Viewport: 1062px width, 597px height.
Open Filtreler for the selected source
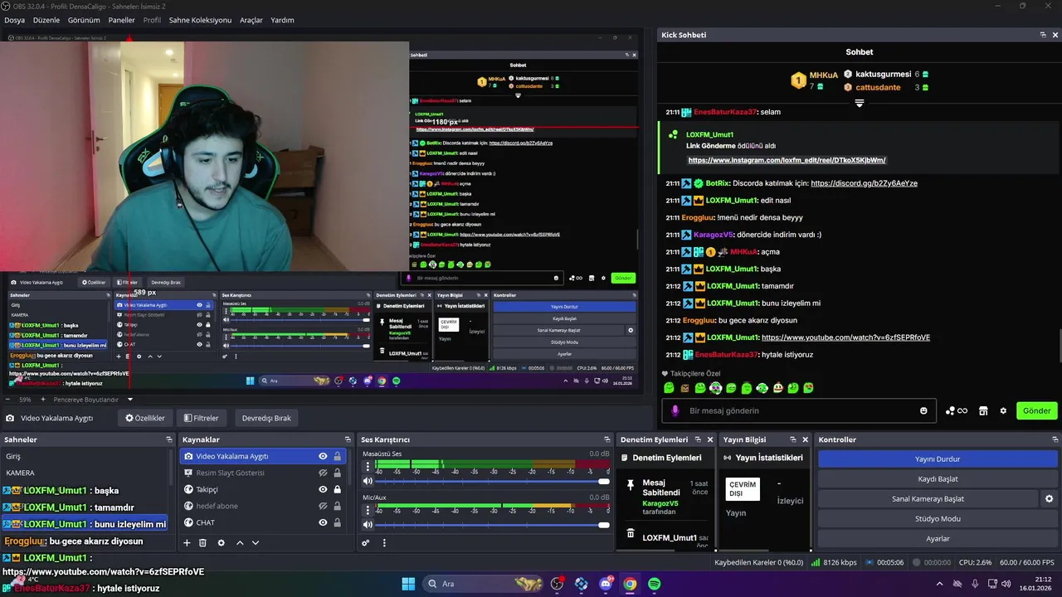(202, 418)
